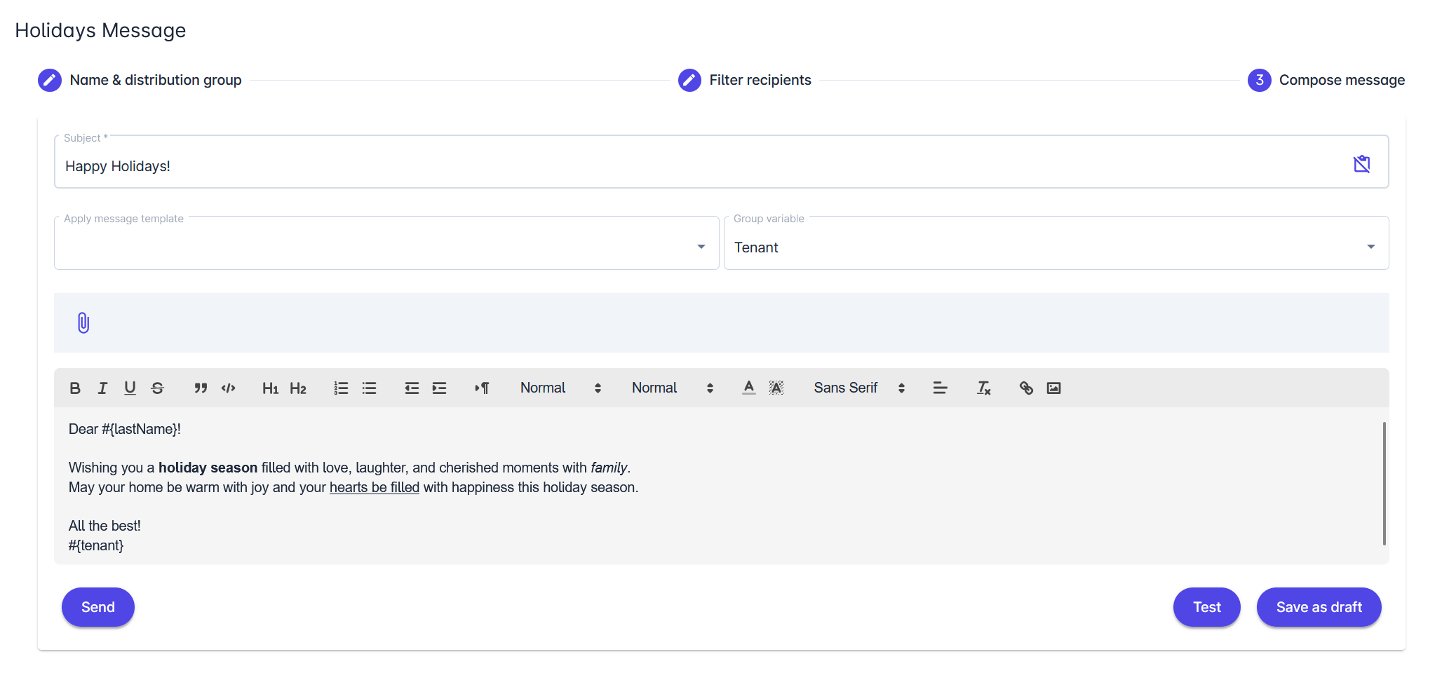Insert a code block
The height and width of the screenshot is (687, 1442).
229,388
